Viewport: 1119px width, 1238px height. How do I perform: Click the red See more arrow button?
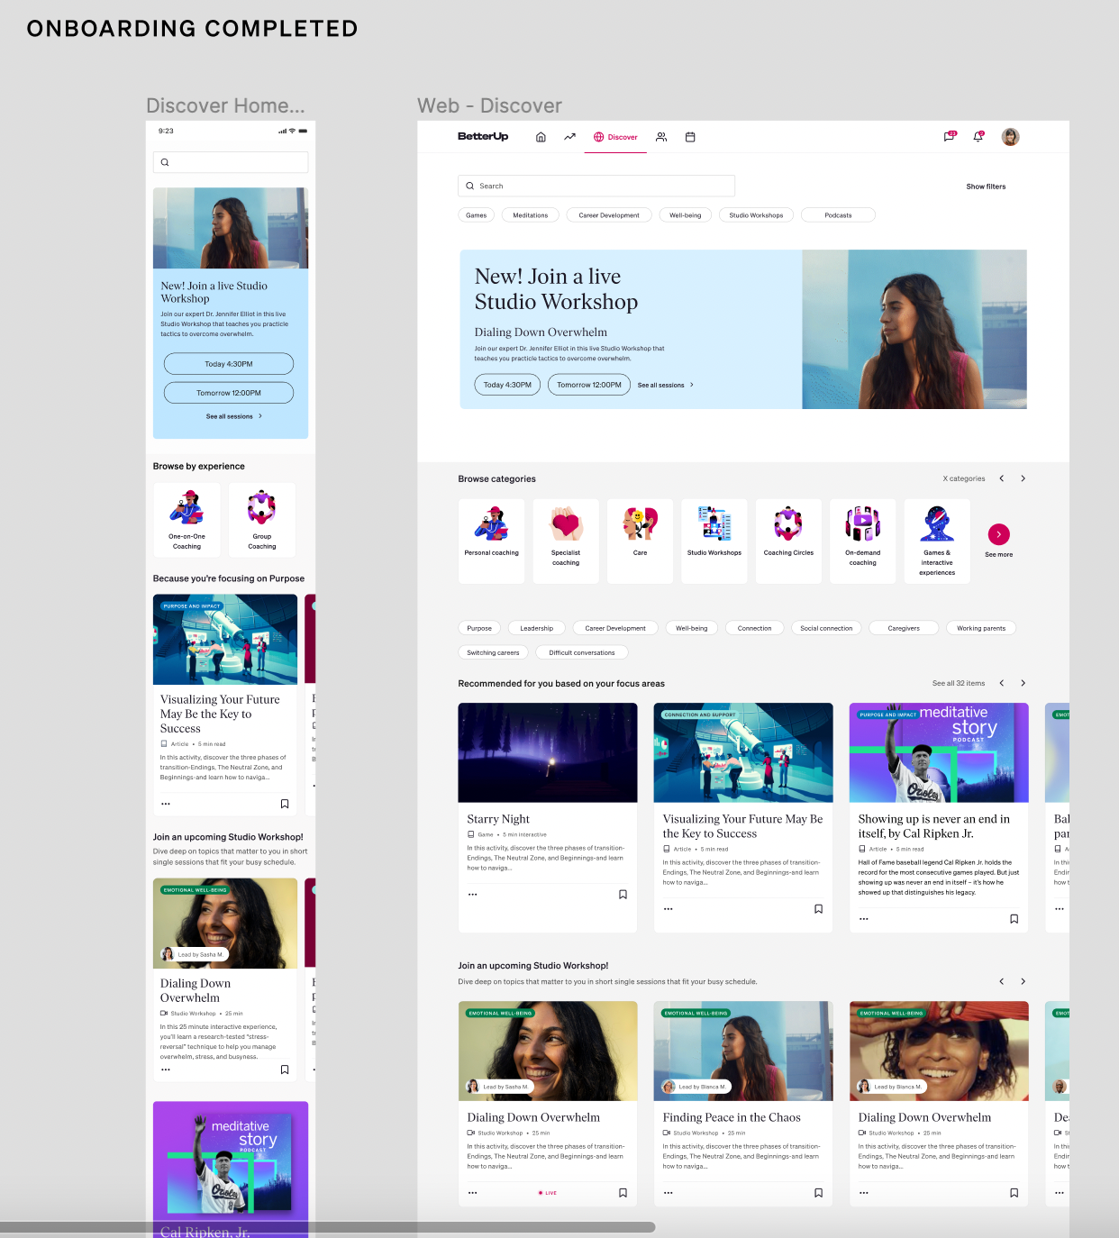(x=998, y=534)
